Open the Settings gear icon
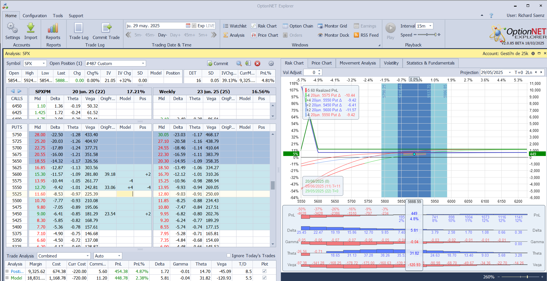Image resolution: width=547 pixels, height=281 pixels. 12,28
